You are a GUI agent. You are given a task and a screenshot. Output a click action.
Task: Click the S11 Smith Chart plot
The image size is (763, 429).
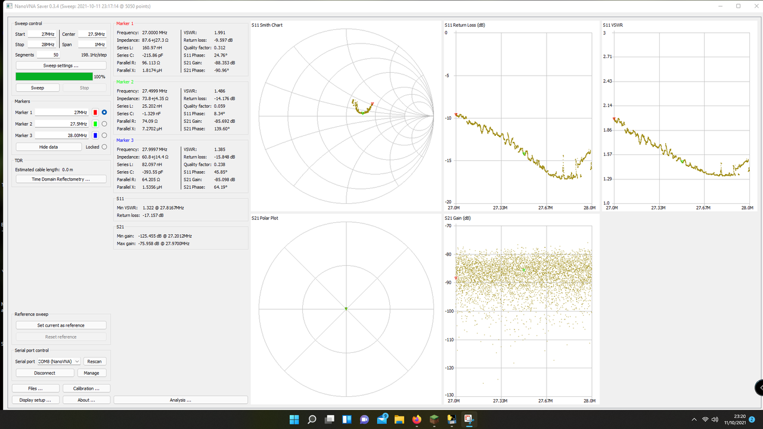pyautogui.click(x=345, y=116)
